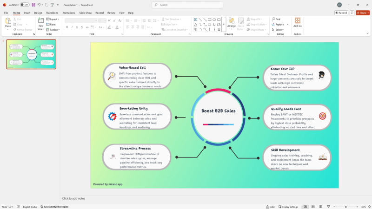Click the Share button
This screenshot has height=209, width=372.
coord(362,13)
